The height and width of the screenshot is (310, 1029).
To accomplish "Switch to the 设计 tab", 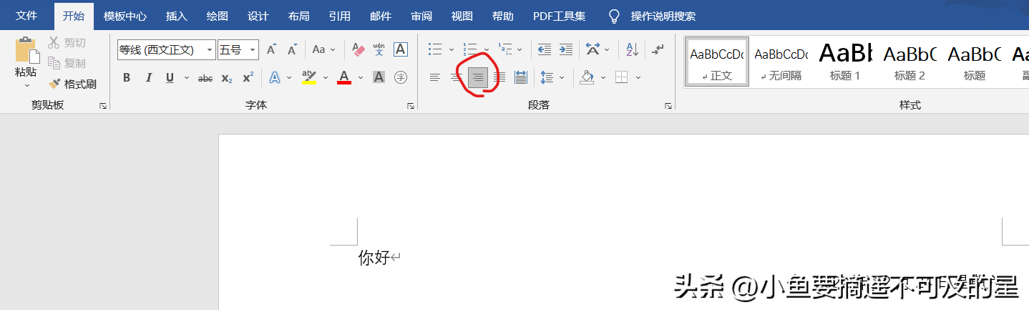I will point(258,16).
